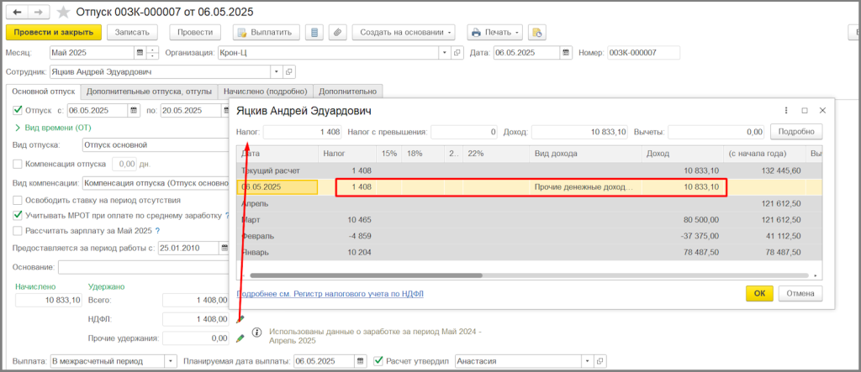Edit Прочие удержания with pencil icon
This screenshot has width=861, height=372.
click(240, 338)
